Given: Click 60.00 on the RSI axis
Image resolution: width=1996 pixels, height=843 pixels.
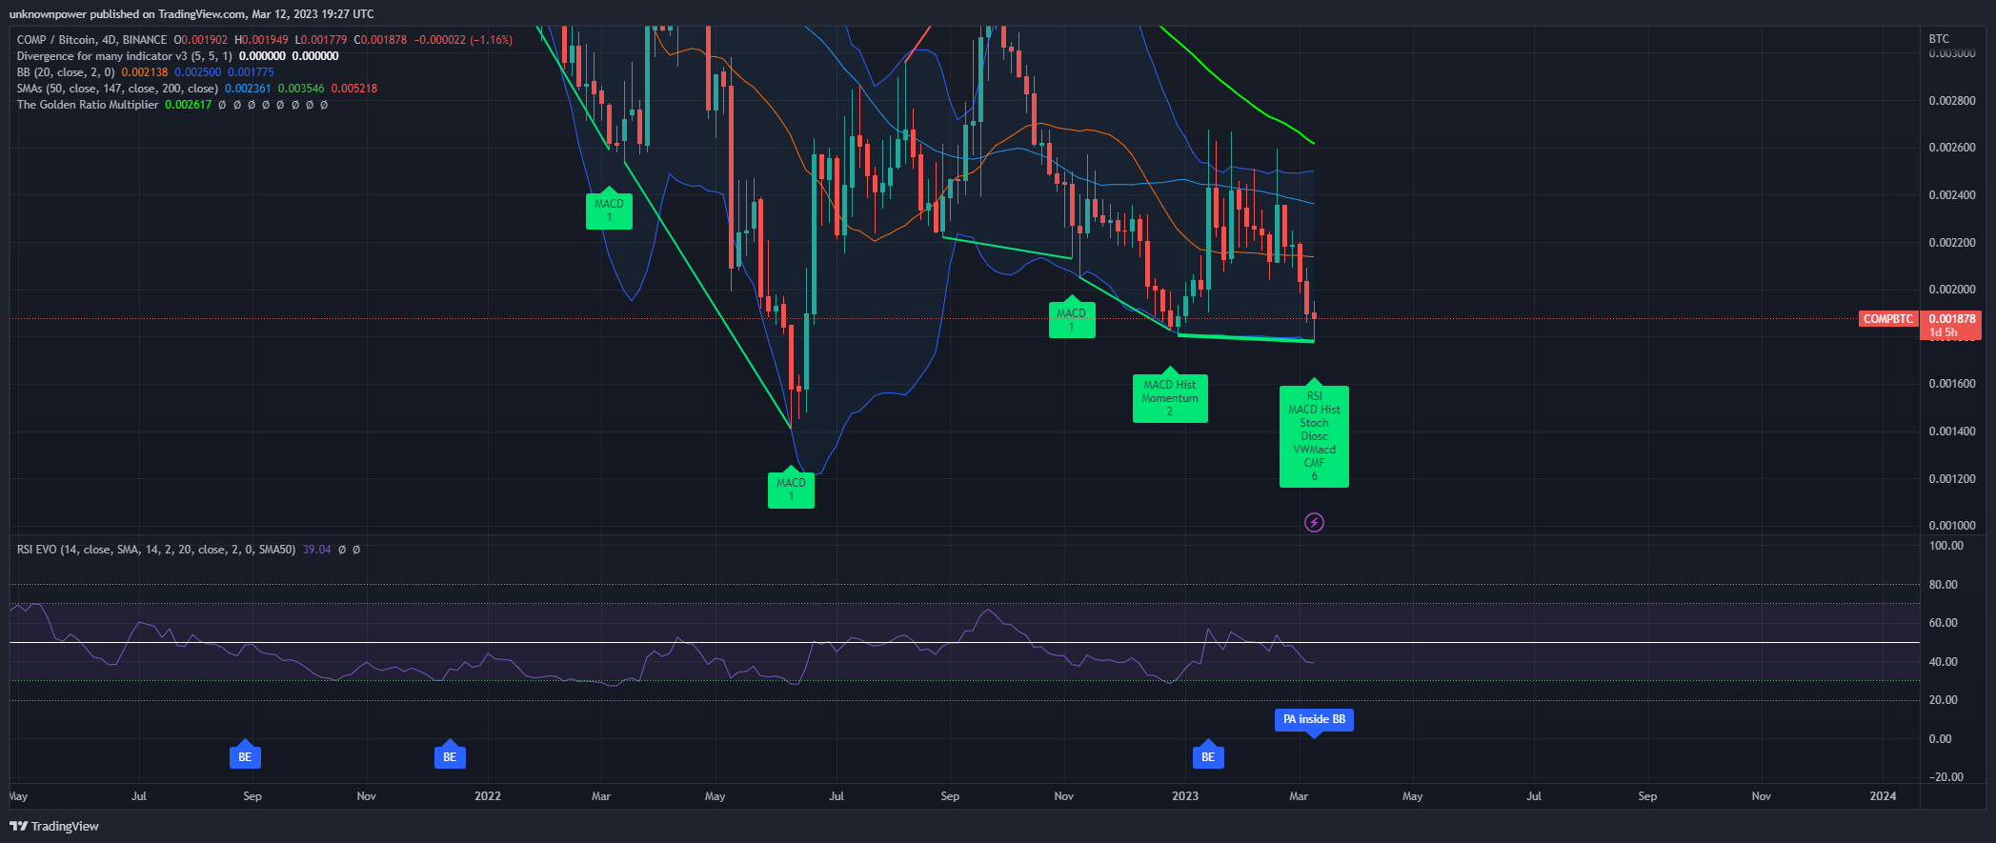Looking at the screenshot, I should click(1944, 623).
